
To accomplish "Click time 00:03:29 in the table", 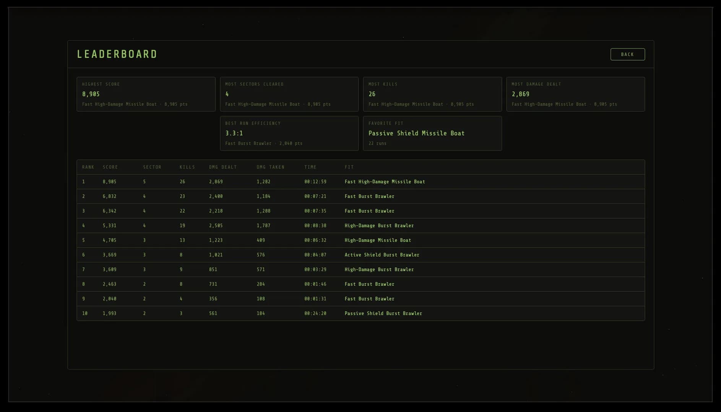I will (315, 269).
